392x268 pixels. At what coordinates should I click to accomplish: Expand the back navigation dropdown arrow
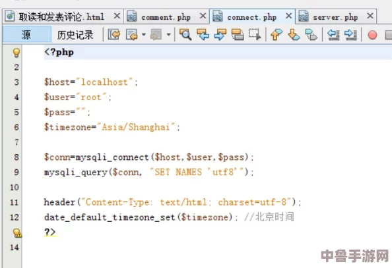pos(144,34)
